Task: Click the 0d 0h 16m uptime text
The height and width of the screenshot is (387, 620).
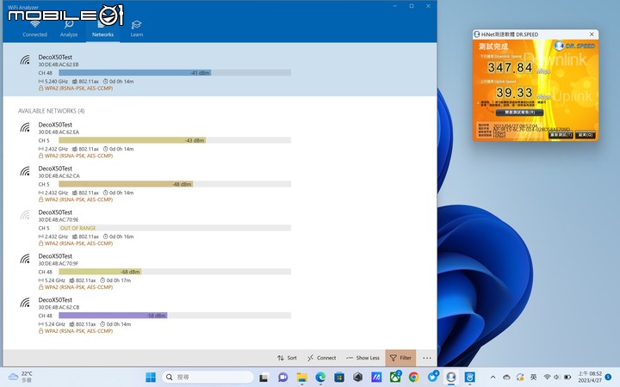Action: tap(121, 236)
